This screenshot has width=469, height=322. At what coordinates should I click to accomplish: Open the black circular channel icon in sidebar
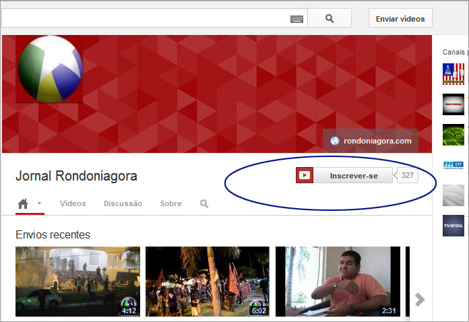click(x=454, y=104)
